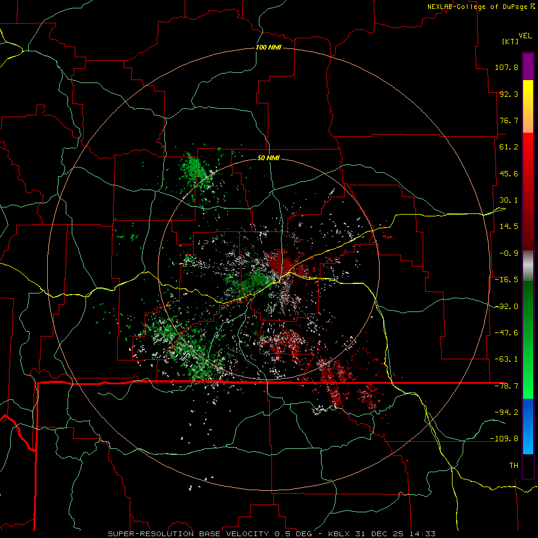Click the green segment of color bar
The image size is (538, 538).
tap(528, 340)
